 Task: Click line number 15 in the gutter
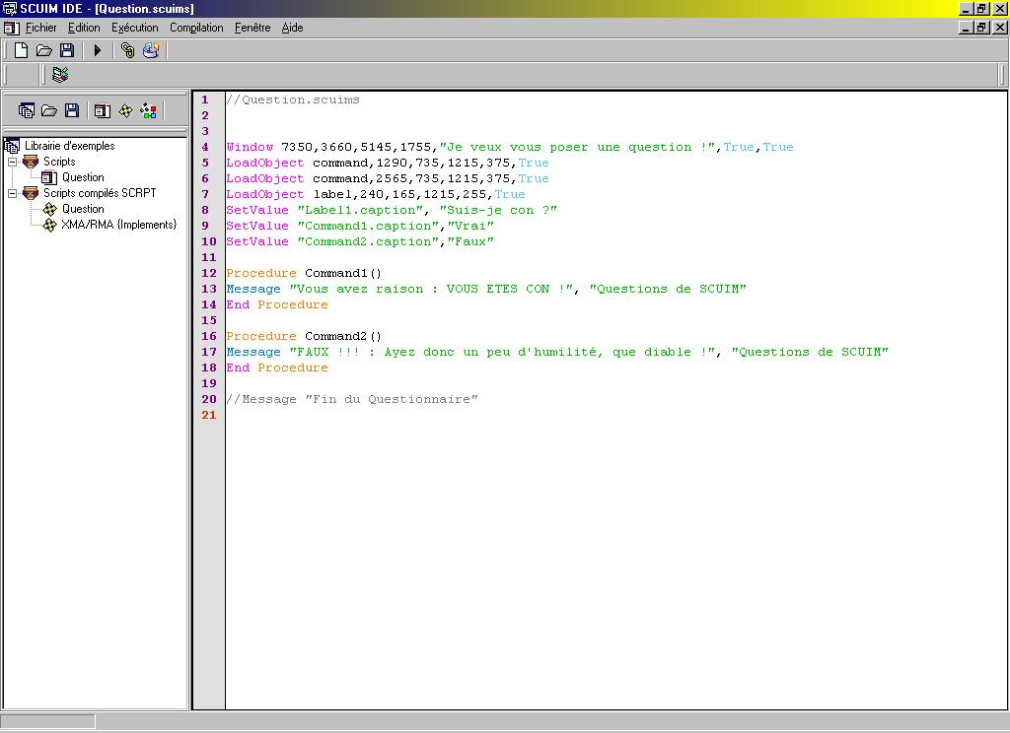209,320
